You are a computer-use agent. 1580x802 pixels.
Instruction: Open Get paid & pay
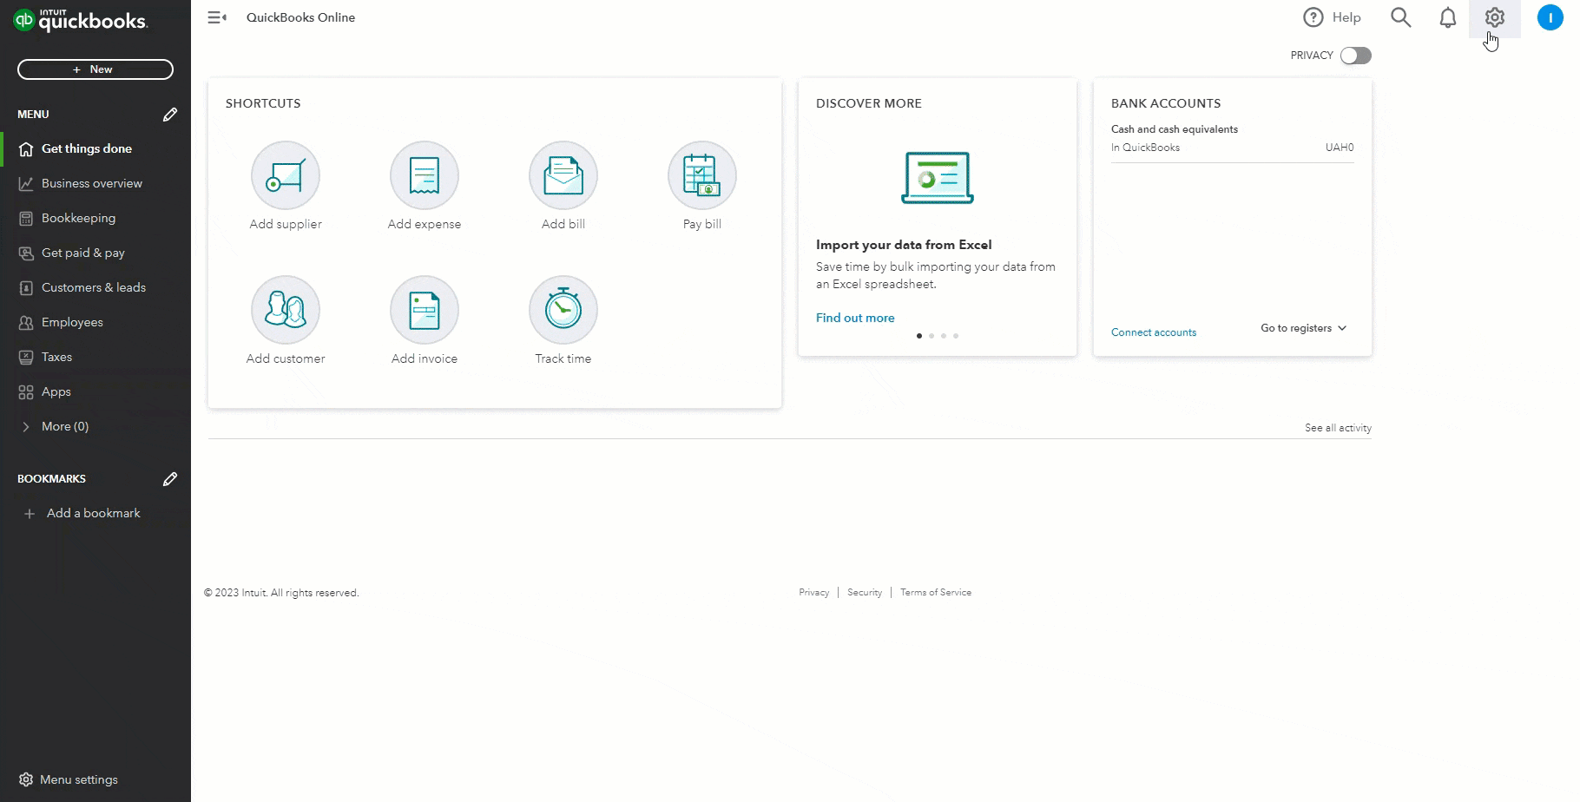(95, 253)
